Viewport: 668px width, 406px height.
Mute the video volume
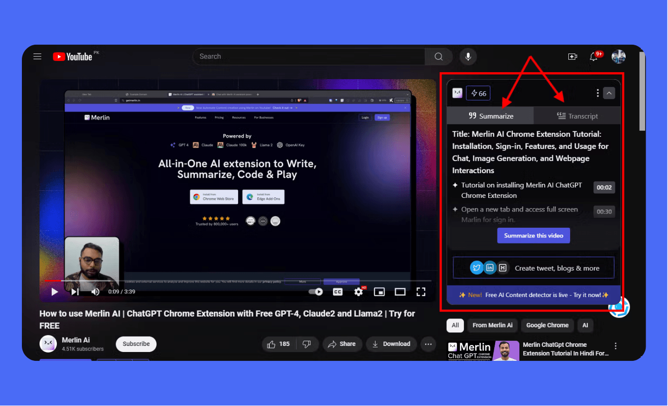(x=95, y=292)
